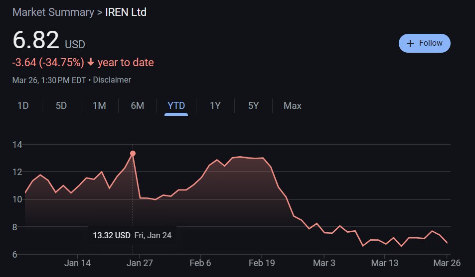Click the Jan 24 data point marker
Image resolution: width=475 pixels, height=277 pixels.
click(x=133, y=154)
